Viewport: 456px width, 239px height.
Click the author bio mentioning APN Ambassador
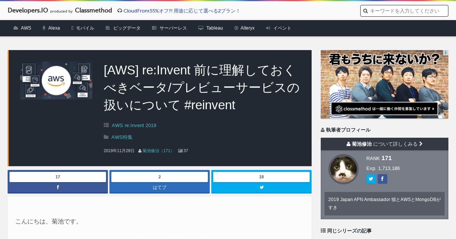[x=385, y=204]
